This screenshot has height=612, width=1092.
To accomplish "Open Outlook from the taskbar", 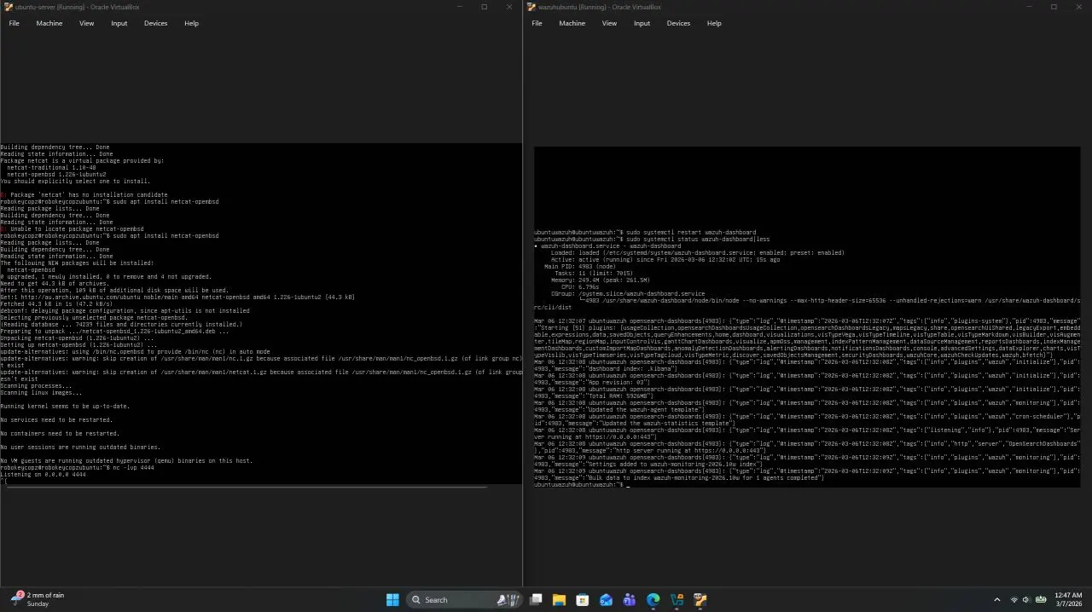I will coord(606,599).
